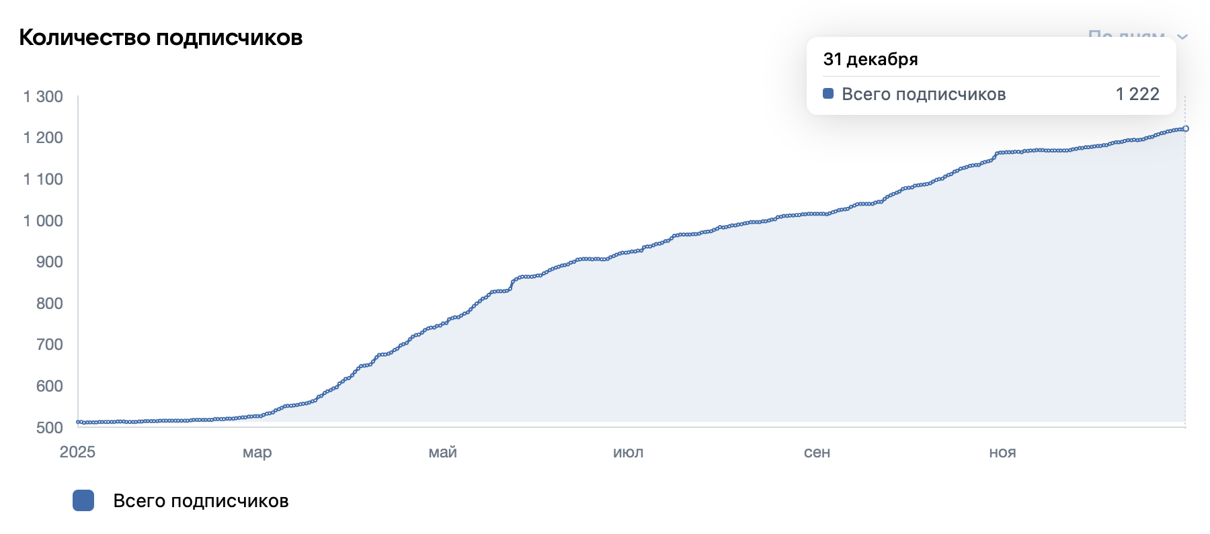Click the highlighted 31 декабря data point
Screen dimensions: 1210x534
pos(1186,128)
